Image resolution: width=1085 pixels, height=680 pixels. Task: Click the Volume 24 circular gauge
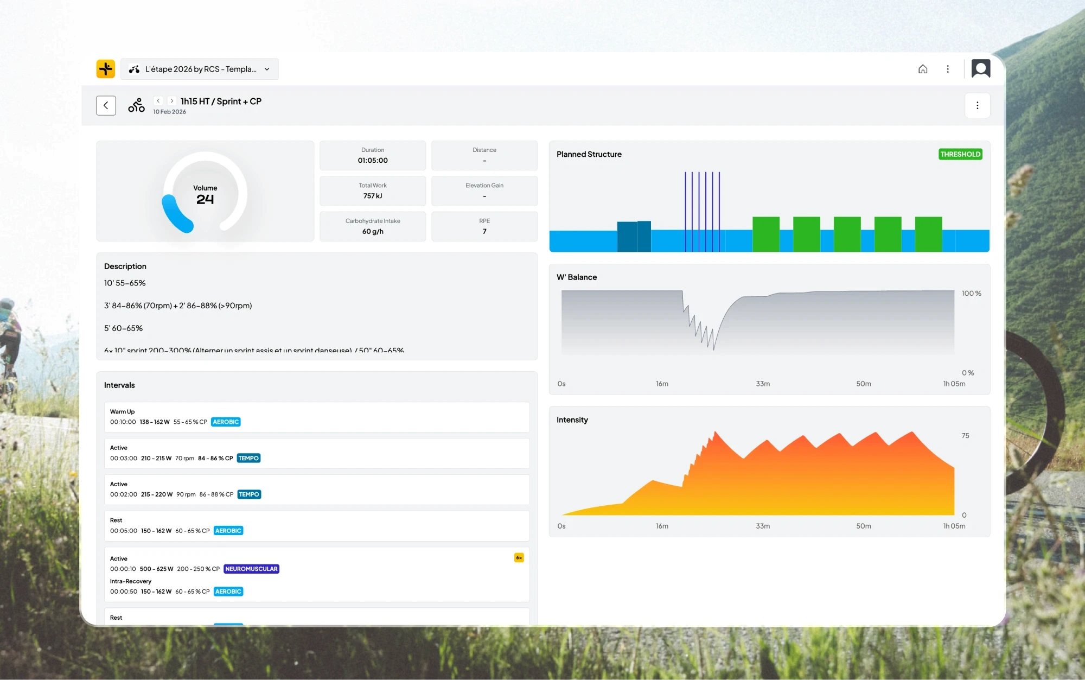(x=205, y=194)
